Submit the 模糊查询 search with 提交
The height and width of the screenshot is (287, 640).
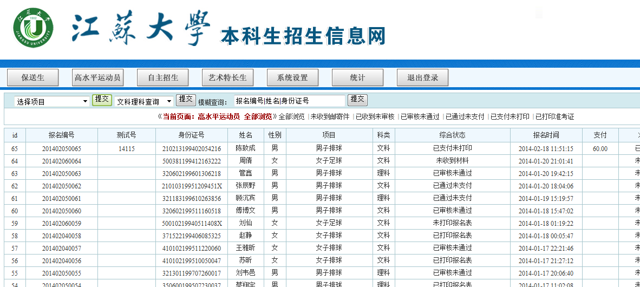[x=357, y=100]
